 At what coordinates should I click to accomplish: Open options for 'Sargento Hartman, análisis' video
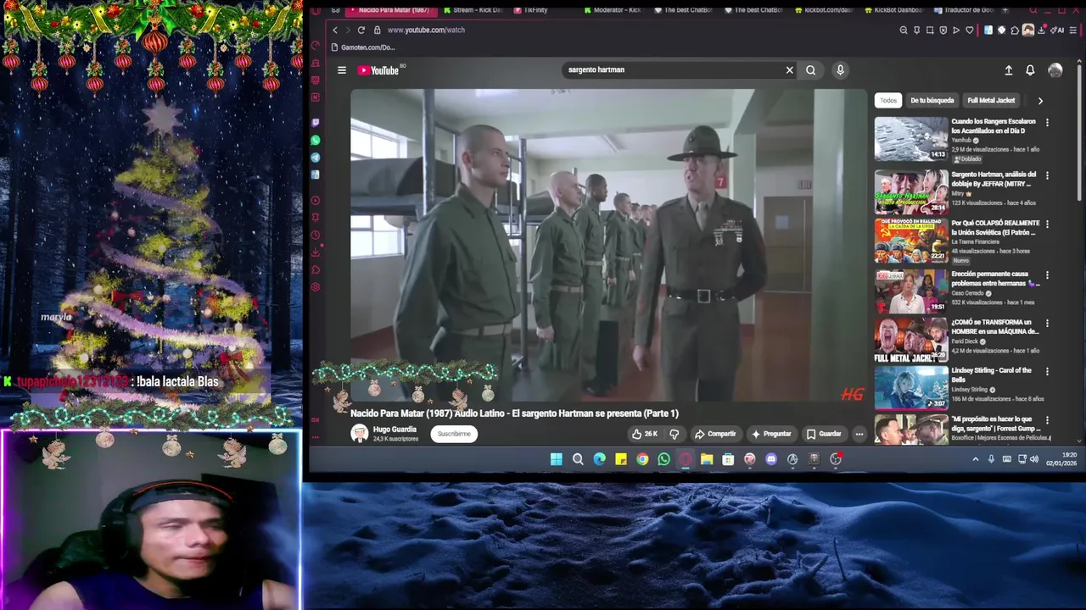pos(1047,175)
